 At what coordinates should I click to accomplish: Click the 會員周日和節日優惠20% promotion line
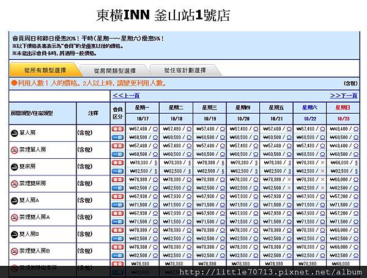87,38
